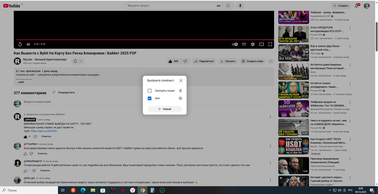
Task: Click the "Создать клип" button
Action: pyautogui.click(x=252, y=61)
